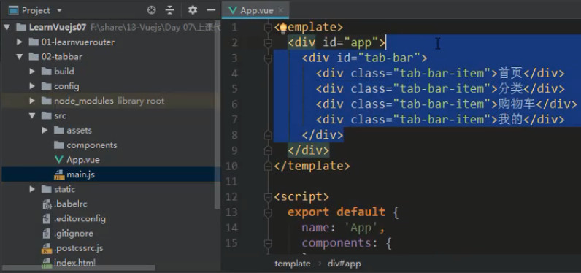Click the src folder icon
581x273 pixels.
pyautogui.click(x=46, y=116)
